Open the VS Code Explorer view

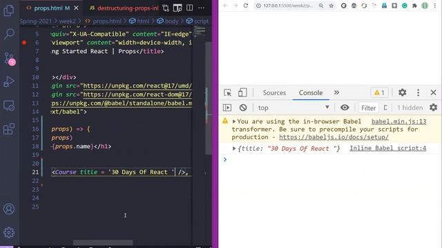[x=9, y=10]
